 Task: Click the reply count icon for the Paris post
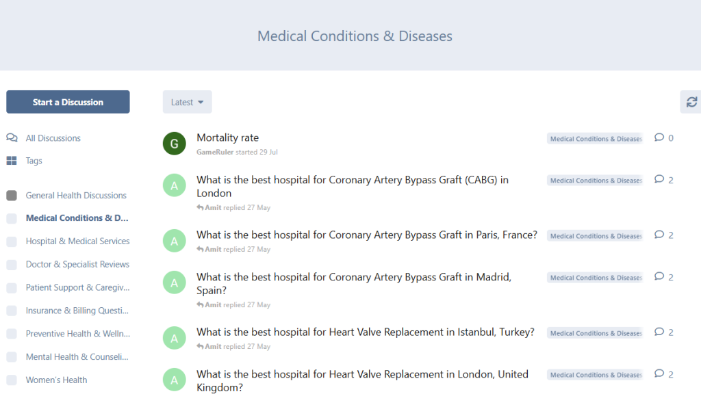pos(659,235)
